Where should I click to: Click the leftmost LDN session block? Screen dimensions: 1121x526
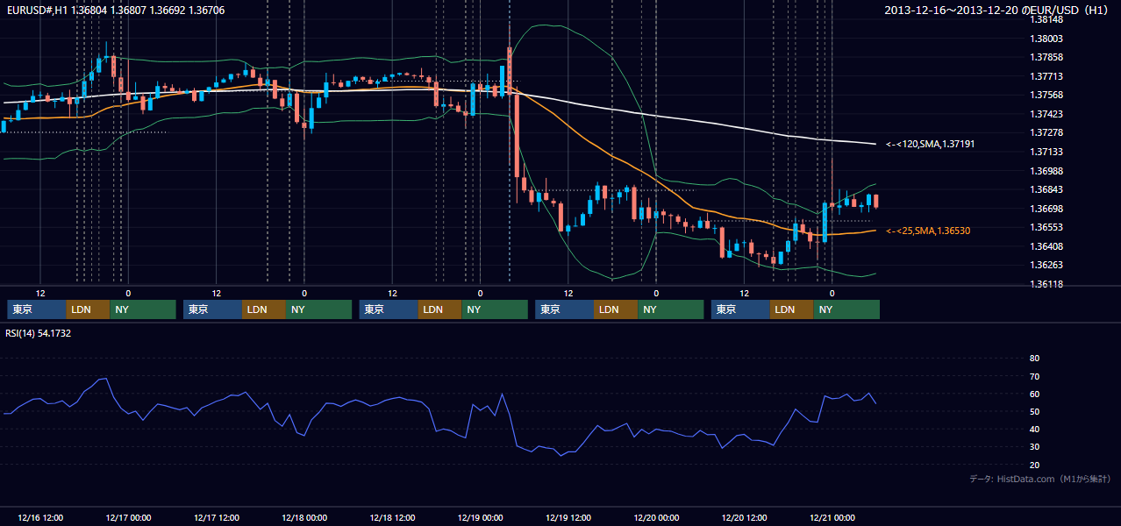pyautogui.click(x=88, y=309)
